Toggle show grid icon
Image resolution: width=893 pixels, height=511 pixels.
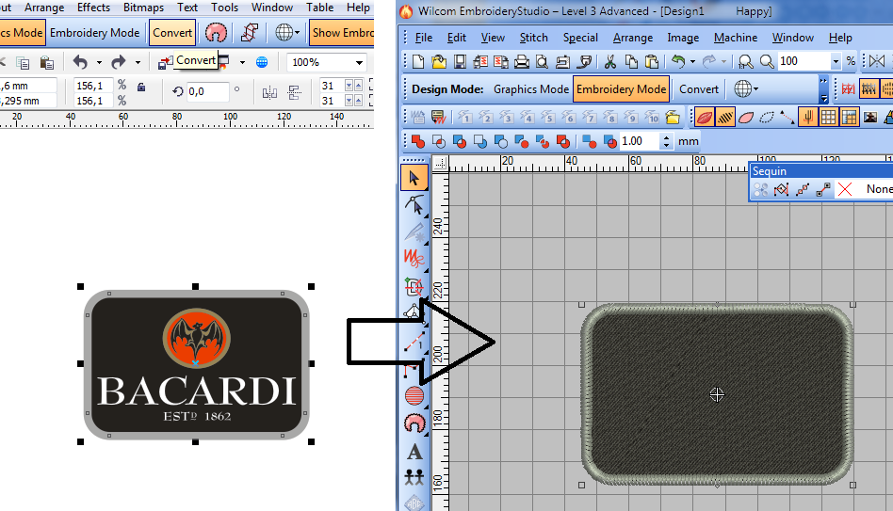click(x=829, y=118)
